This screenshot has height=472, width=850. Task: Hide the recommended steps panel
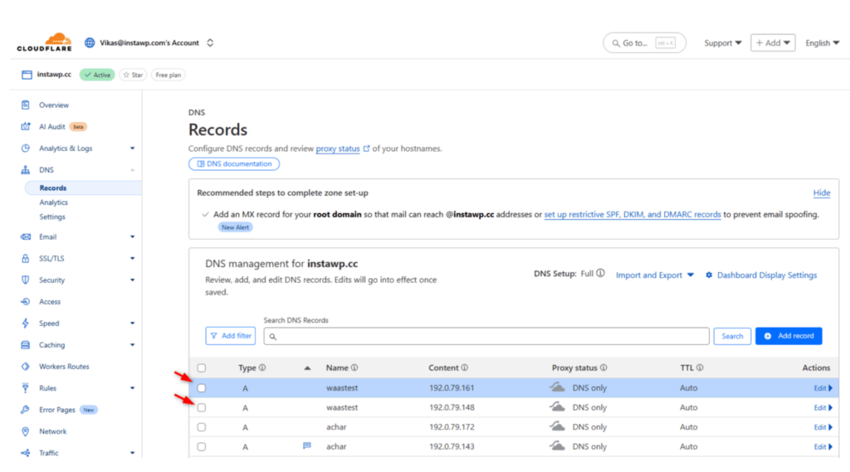pos(821,193)
